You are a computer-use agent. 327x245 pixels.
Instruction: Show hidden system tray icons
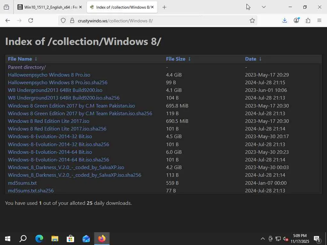pos(263,239)
